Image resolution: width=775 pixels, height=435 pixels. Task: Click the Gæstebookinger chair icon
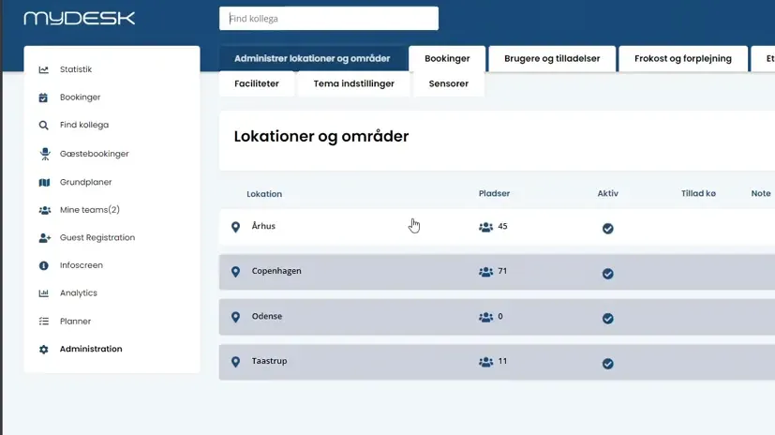click(x=45, y=154)
